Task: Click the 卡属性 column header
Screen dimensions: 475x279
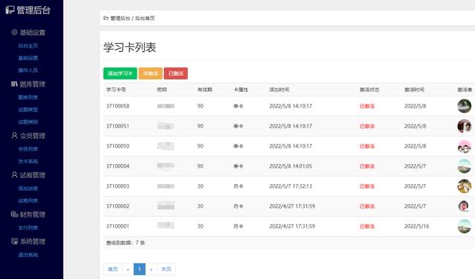Action: click(240, 90)
